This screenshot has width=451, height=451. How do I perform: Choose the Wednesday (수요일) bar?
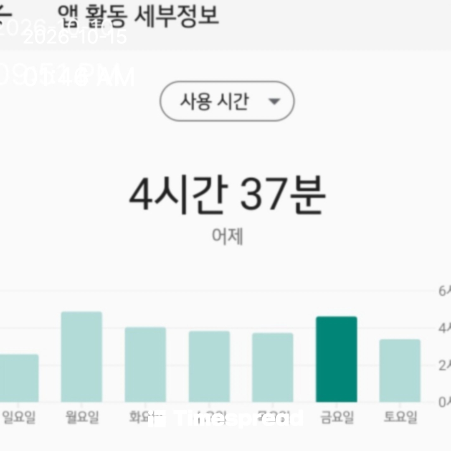pos(209,367)
